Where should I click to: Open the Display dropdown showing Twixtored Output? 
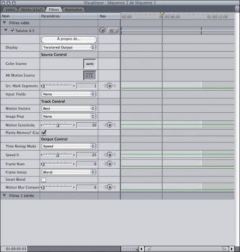pyautogui.click(x=69, y=47)
